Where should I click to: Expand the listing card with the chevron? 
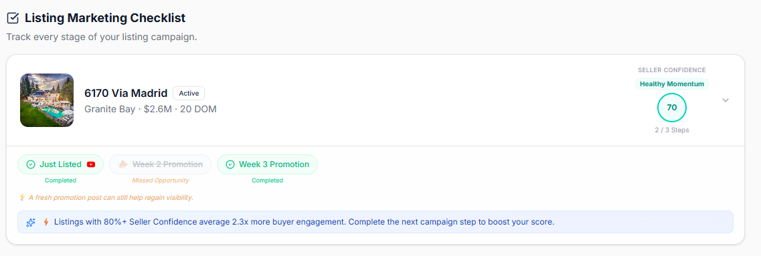[x=726, y=100]
